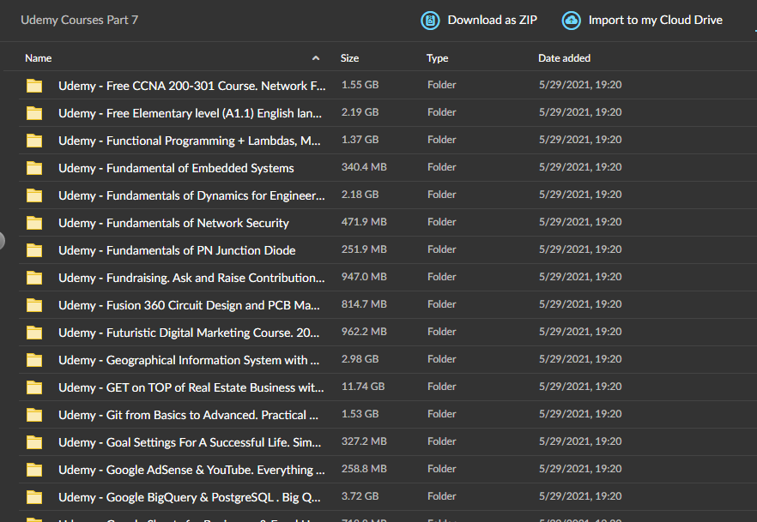This screenshot has width=757, height=522.
Task: Sort the list by Type column
Action: click(438, 58)
